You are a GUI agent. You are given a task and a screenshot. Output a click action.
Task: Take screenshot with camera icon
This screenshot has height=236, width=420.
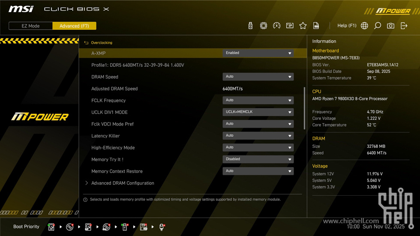coord(390,26)
